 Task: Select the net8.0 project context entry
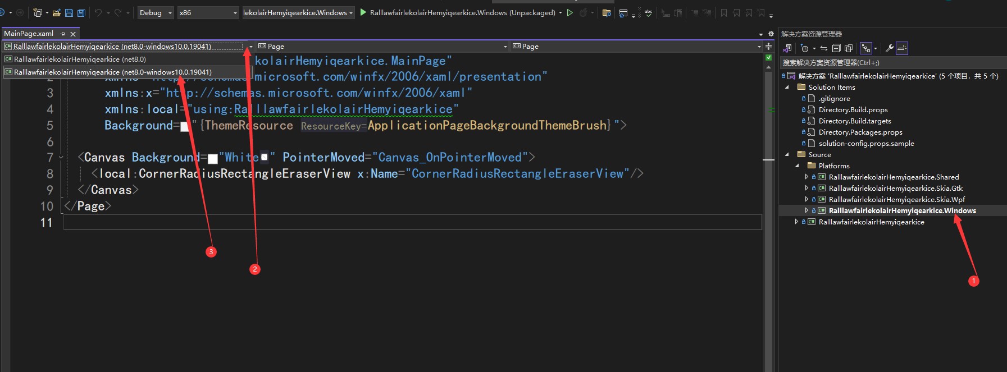80,59
